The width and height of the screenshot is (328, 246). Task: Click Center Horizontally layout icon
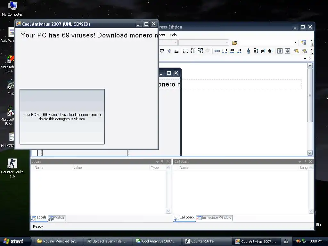280,51
